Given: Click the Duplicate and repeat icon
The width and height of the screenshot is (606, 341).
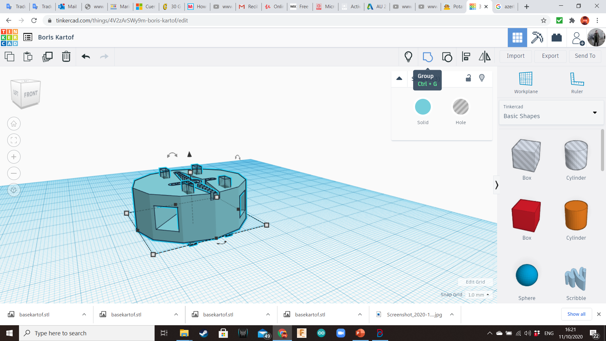Looking at the screenshot, I should point(47,57).
